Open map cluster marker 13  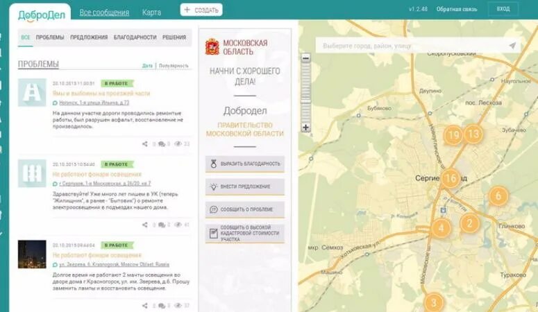[x=473, y=134]
